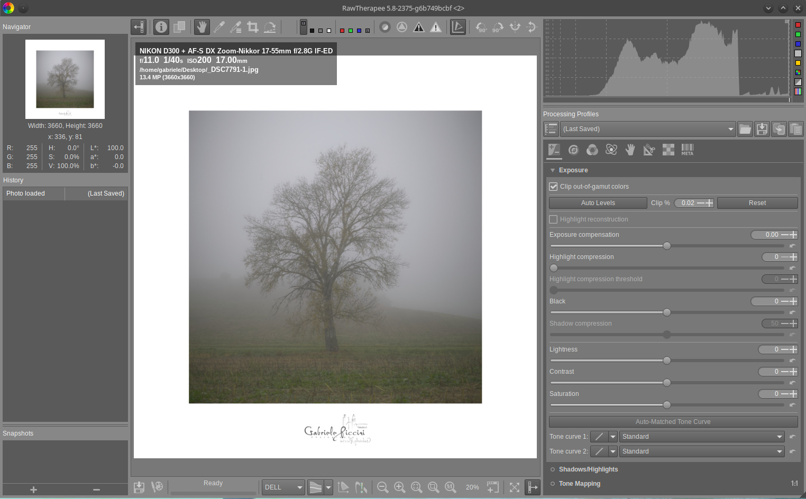Select the straighten/fine rotation tool
Screen dimensions: 806x499
tap(270, 27)
